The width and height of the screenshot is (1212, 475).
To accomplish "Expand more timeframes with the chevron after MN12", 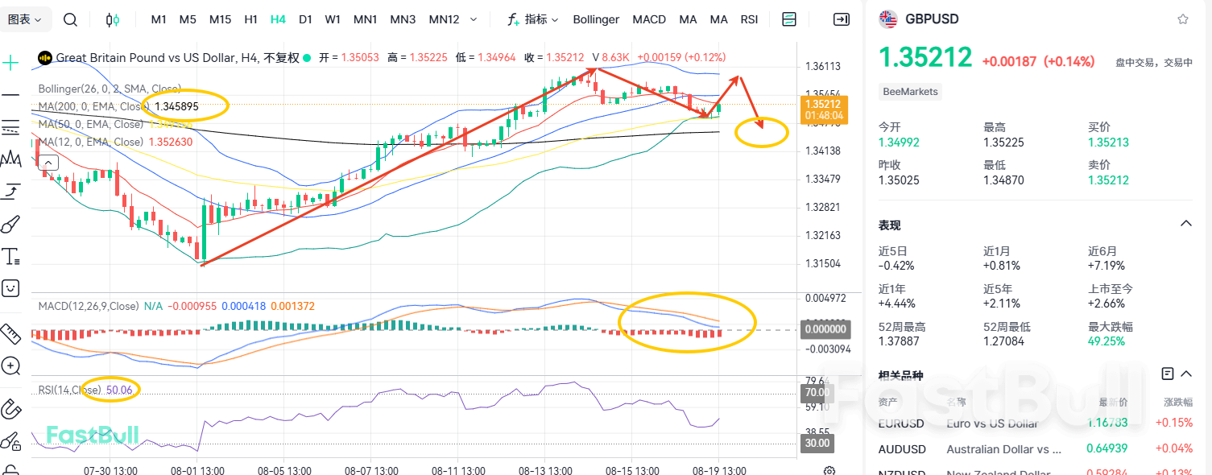I will pyautogui.click(x=474, y=19).
